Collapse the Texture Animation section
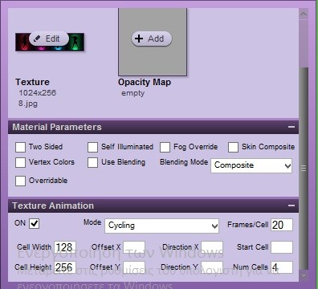 (x=291, y=206)
